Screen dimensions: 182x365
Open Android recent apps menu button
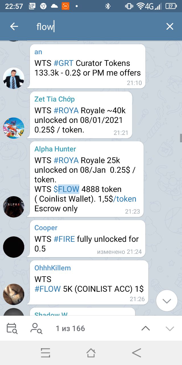coord(45,353)
